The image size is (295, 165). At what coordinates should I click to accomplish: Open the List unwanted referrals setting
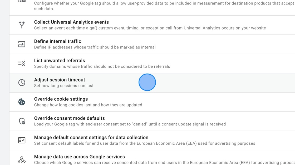coord(59,60)
